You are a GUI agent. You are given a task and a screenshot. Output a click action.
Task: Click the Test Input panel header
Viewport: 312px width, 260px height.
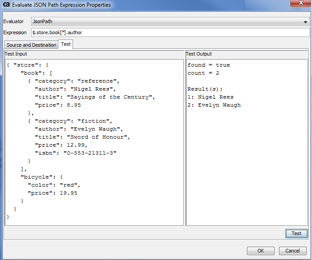pos(16,54)
